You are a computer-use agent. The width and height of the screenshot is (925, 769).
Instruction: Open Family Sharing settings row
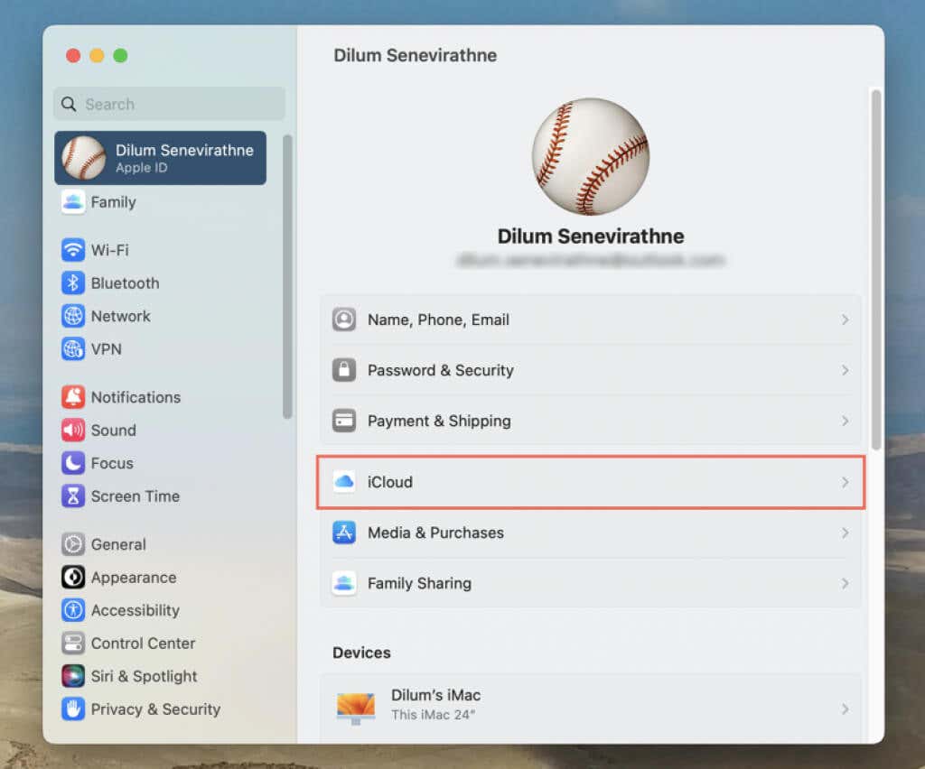[591, 583]
